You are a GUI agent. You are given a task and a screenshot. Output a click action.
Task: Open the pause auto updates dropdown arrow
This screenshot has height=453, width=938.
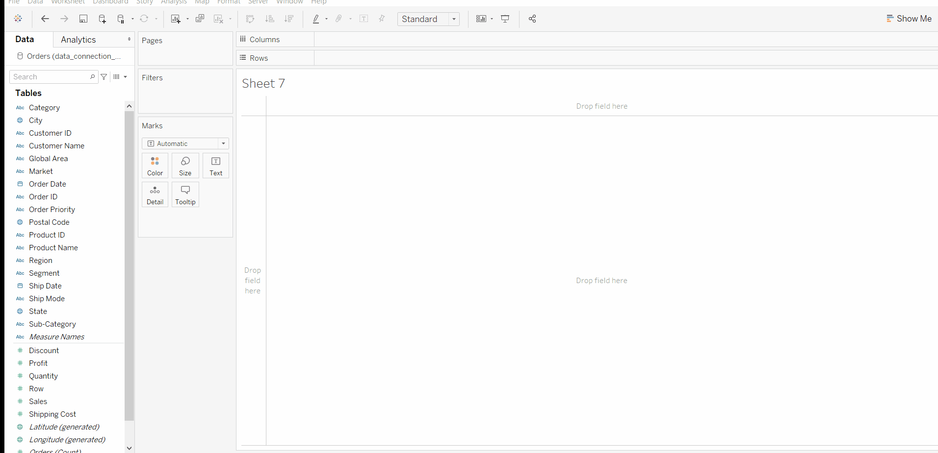tap(132, 19)
